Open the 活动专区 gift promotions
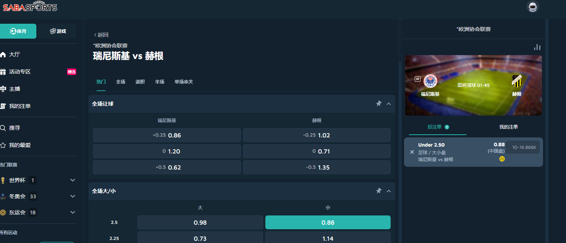The width and height of the screenshot is (566, 243). coord(19,72)
